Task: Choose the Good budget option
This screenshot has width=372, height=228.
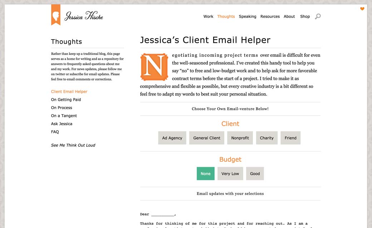Action: pos(255,173)
